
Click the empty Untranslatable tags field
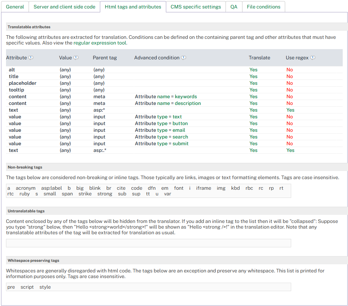pos(148,243)
